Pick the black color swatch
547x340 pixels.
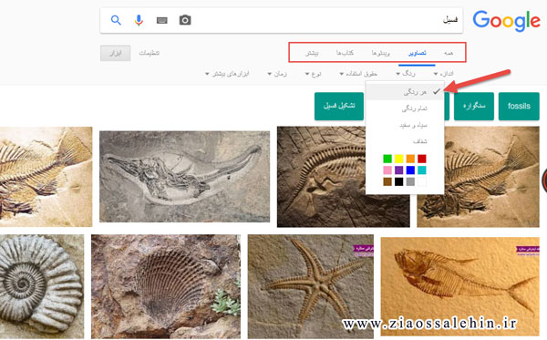[x=398, y=181]
